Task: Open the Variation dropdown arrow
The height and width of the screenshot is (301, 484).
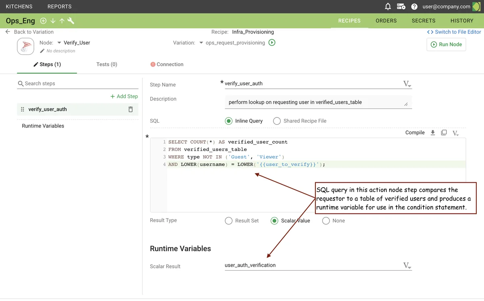Action: click(201, 43)
